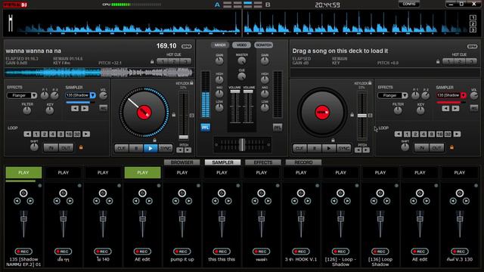This screenshot has width=484, height=272.
Task: Start playback on the left deck
Action: pyautogui.click(x=150, y=148)
